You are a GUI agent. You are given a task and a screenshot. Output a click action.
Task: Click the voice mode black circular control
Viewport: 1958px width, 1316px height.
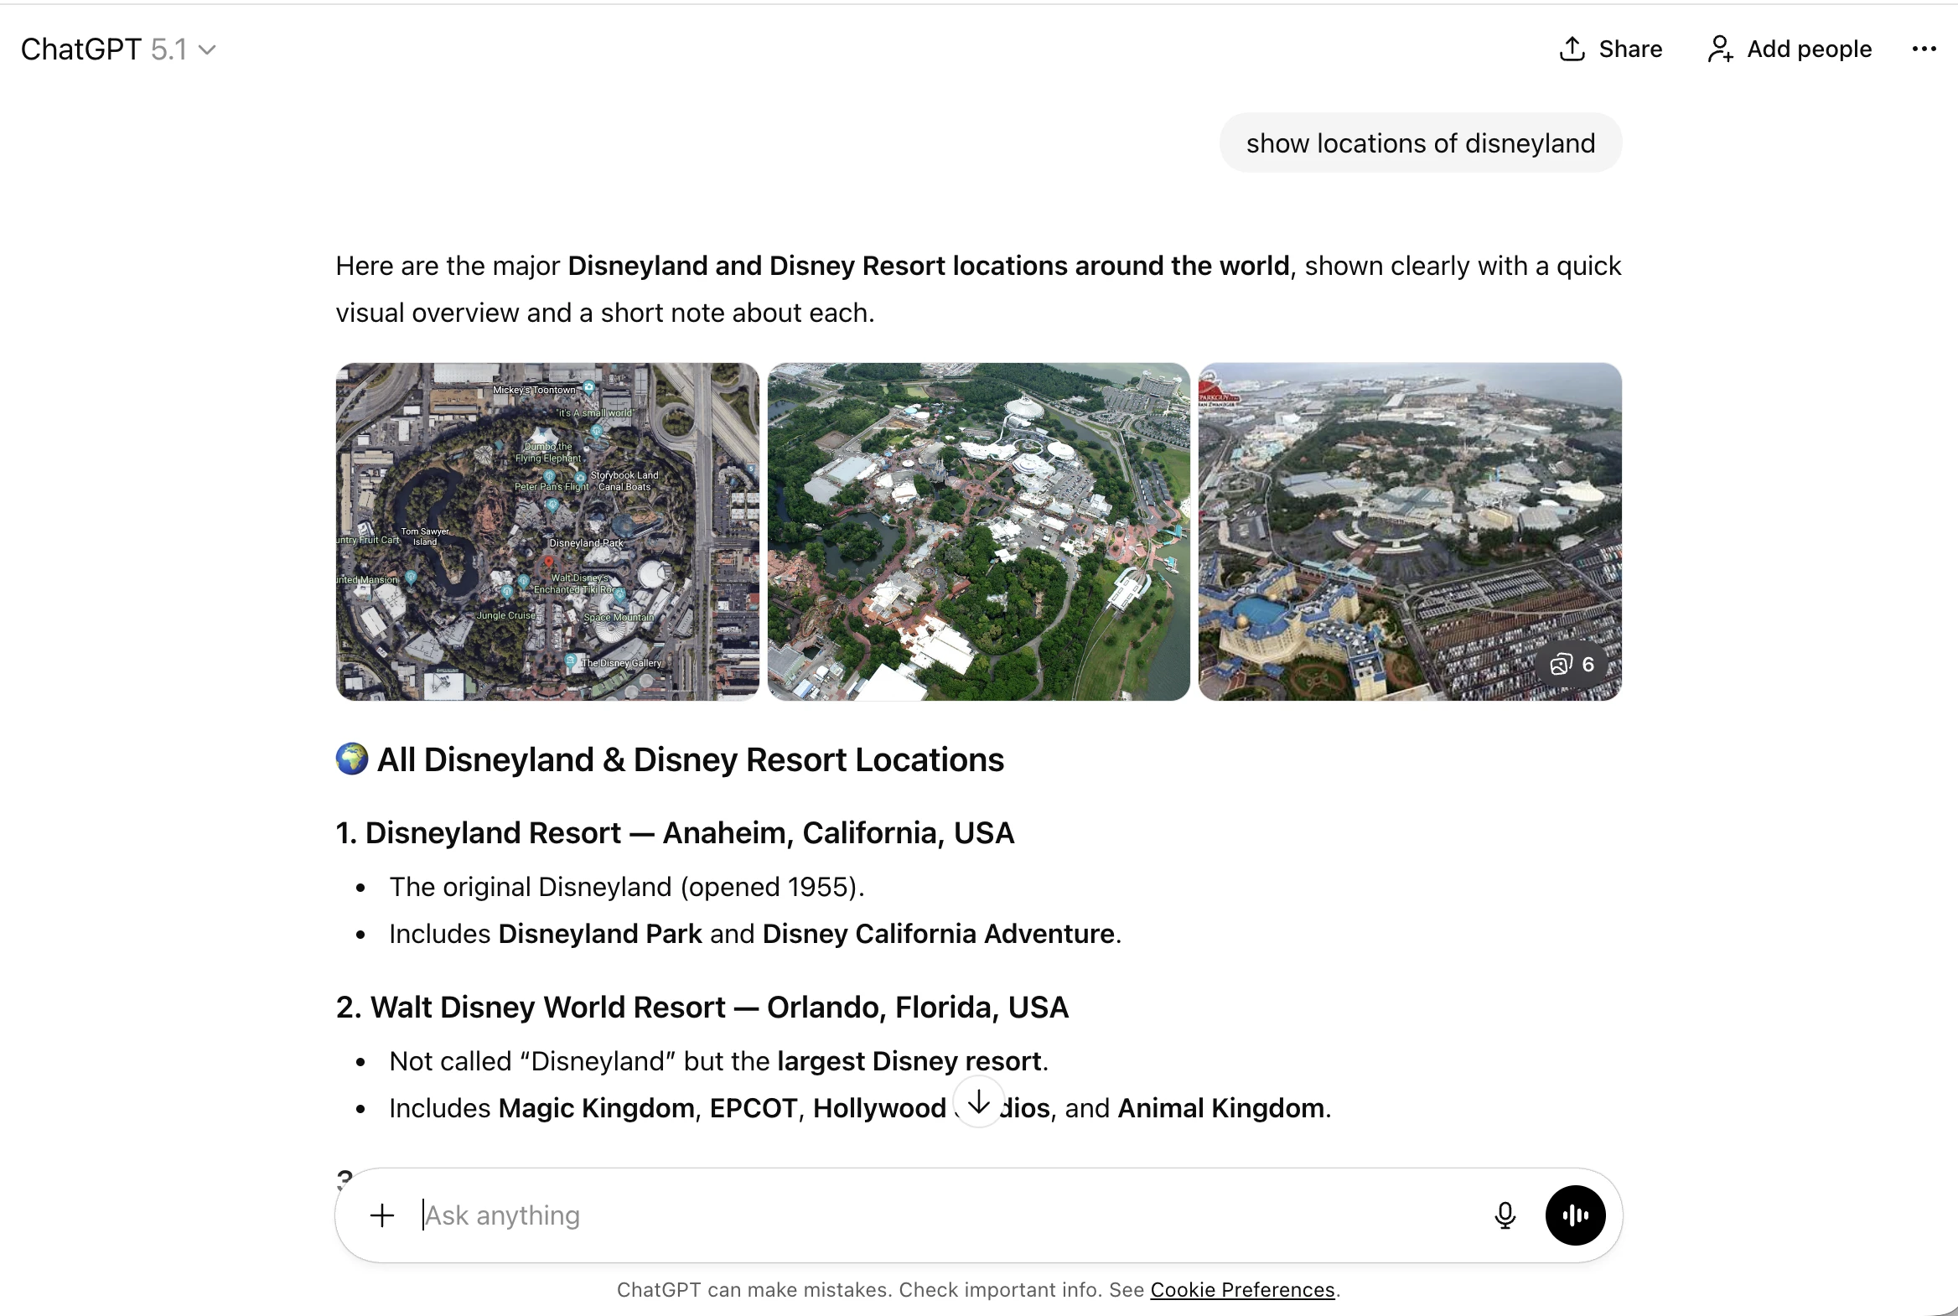[1574, 1215]
